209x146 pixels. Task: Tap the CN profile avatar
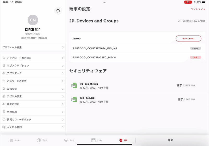tap(33, 20)
